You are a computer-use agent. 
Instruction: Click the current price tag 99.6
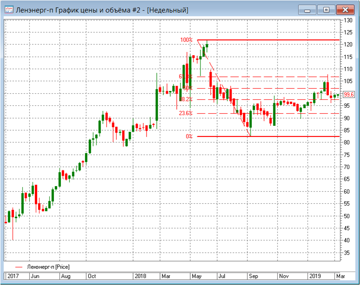349,94
